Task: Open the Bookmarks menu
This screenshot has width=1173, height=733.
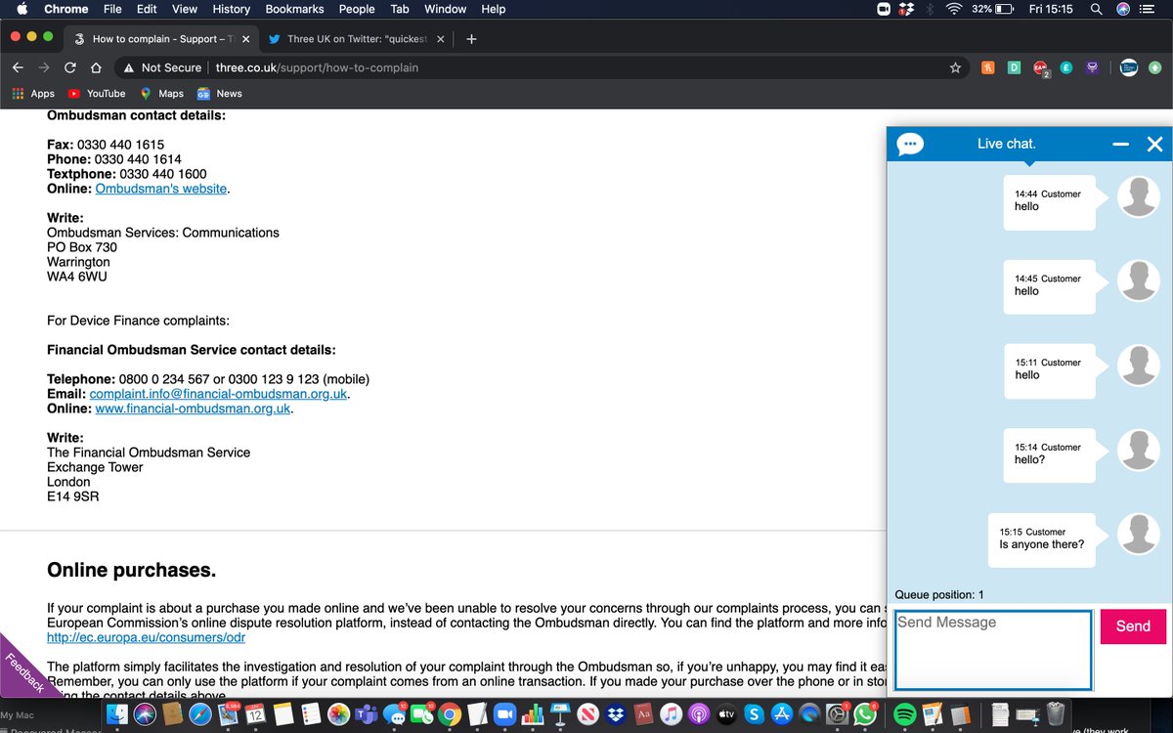Action: point(295,9)
